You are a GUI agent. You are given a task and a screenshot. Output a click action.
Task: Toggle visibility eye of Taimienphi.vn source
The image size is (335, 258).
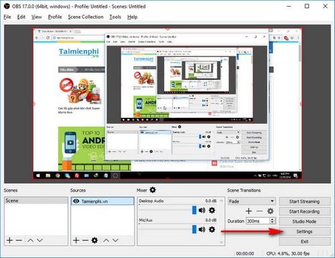click(x=76, y=201)
